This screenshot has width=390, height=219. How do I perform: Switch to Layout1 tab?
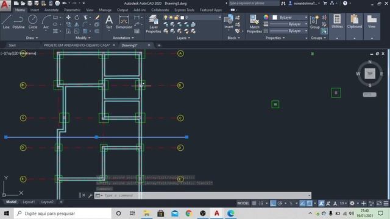pyautogui.click(x=29, y=202)
